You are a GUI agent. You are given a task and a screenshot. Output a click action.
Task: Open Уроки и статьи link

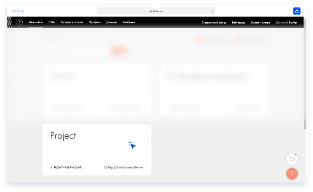coord(260,22)
